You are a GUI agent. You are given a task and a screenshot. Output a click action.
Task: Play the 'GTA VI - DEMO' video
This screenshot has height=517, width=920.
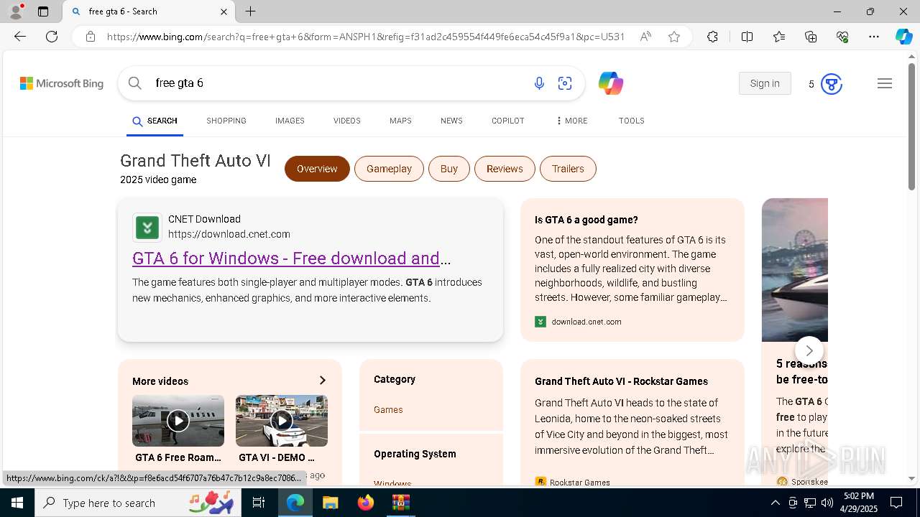(282, 421)
